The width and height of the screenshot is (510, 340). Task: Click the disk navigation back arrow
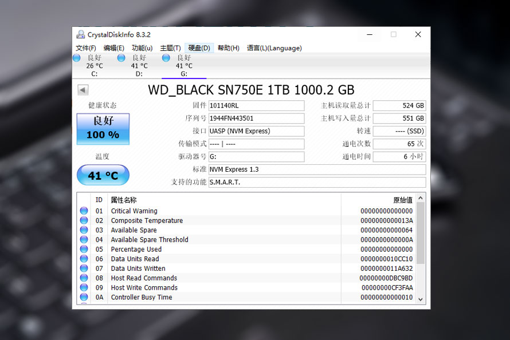click(x=83, y=89)
